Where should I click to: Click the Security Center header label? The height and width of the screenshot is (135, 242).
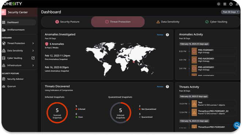(18, 12)
